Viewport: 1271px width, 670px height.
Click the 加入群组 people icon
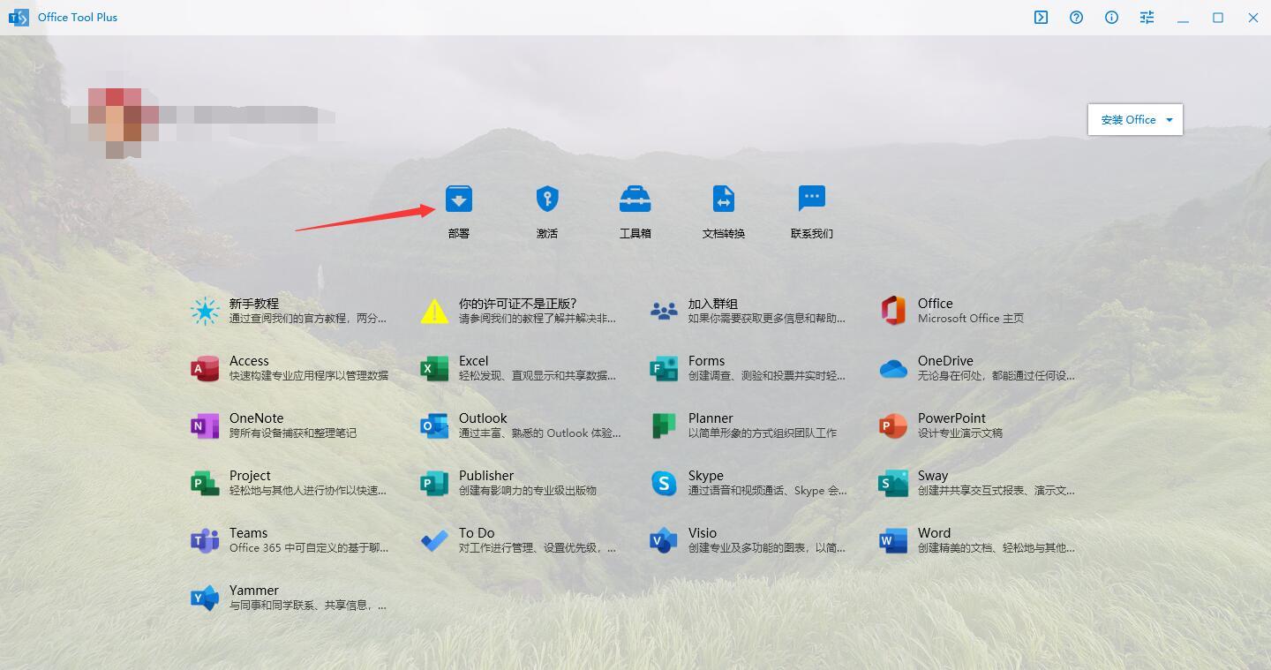point(664,311)
